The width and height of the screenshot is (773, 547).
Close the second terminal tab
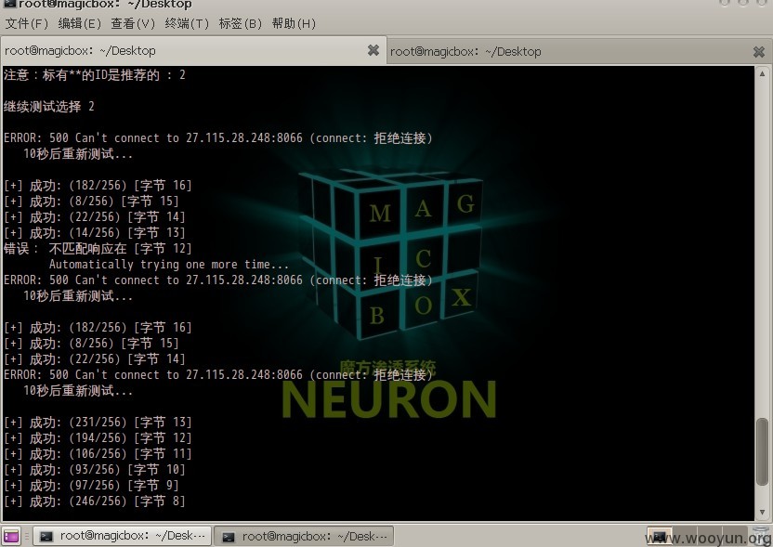tap(759, 51)
